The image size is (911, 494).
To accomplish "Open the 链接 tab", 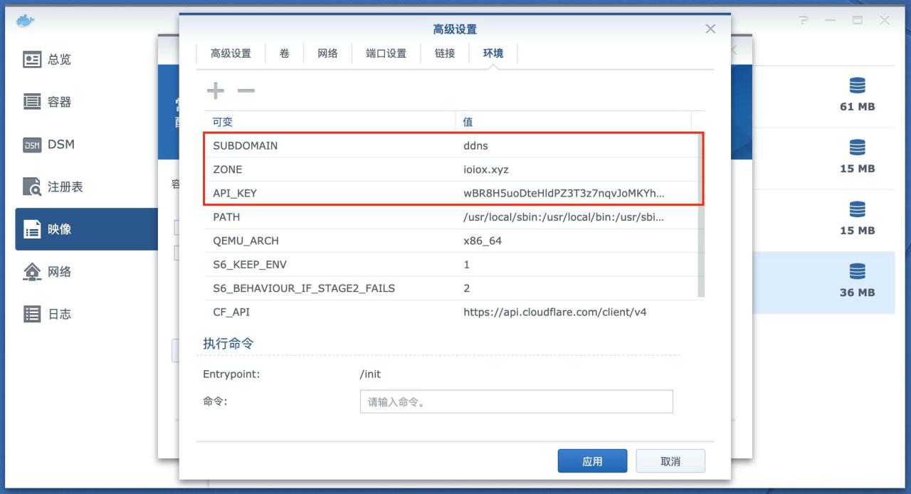I will (x=444, y=53).
